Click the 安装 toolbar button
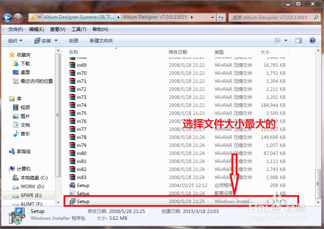Viewport: 324px width, 229px height. tap(42, 40)
